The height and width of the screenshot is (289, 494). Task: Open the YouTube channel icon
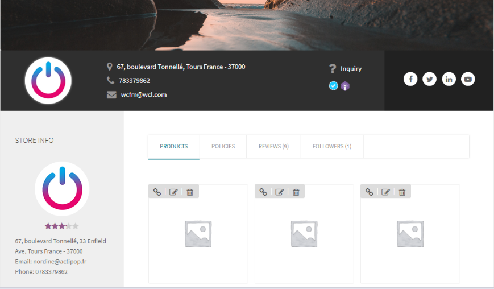[468, 80]
